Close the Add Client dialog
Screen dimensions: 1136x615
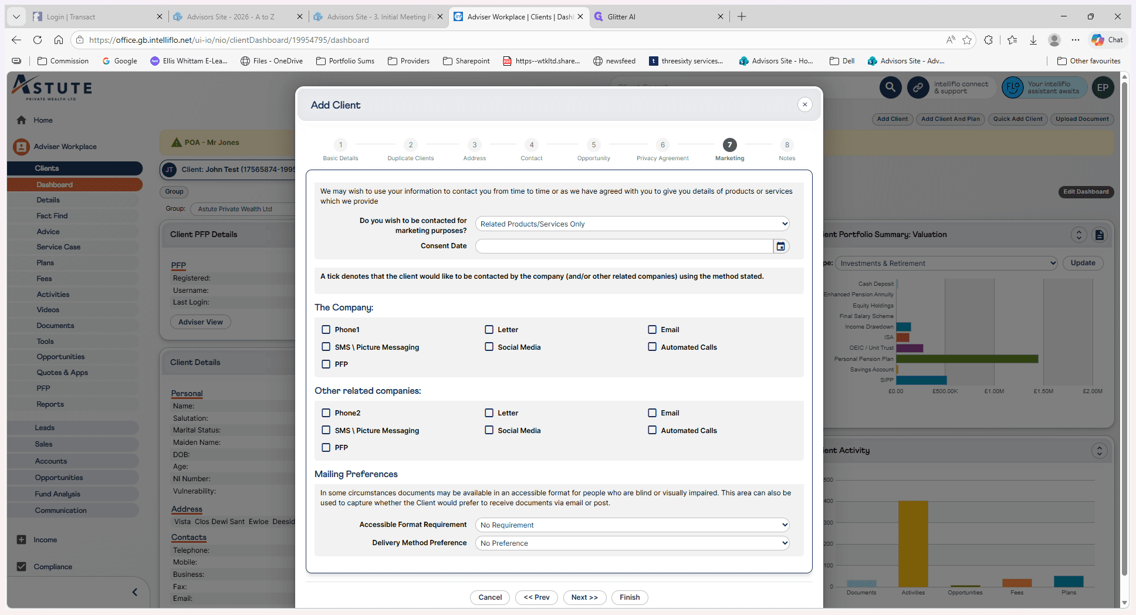(805, 104)
